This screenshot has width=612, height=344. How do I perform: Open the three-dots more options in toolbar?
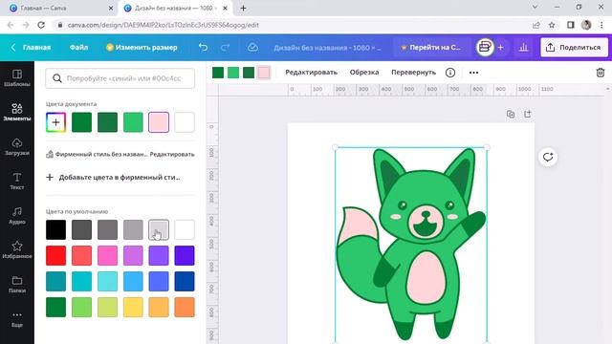coord(473,73)
